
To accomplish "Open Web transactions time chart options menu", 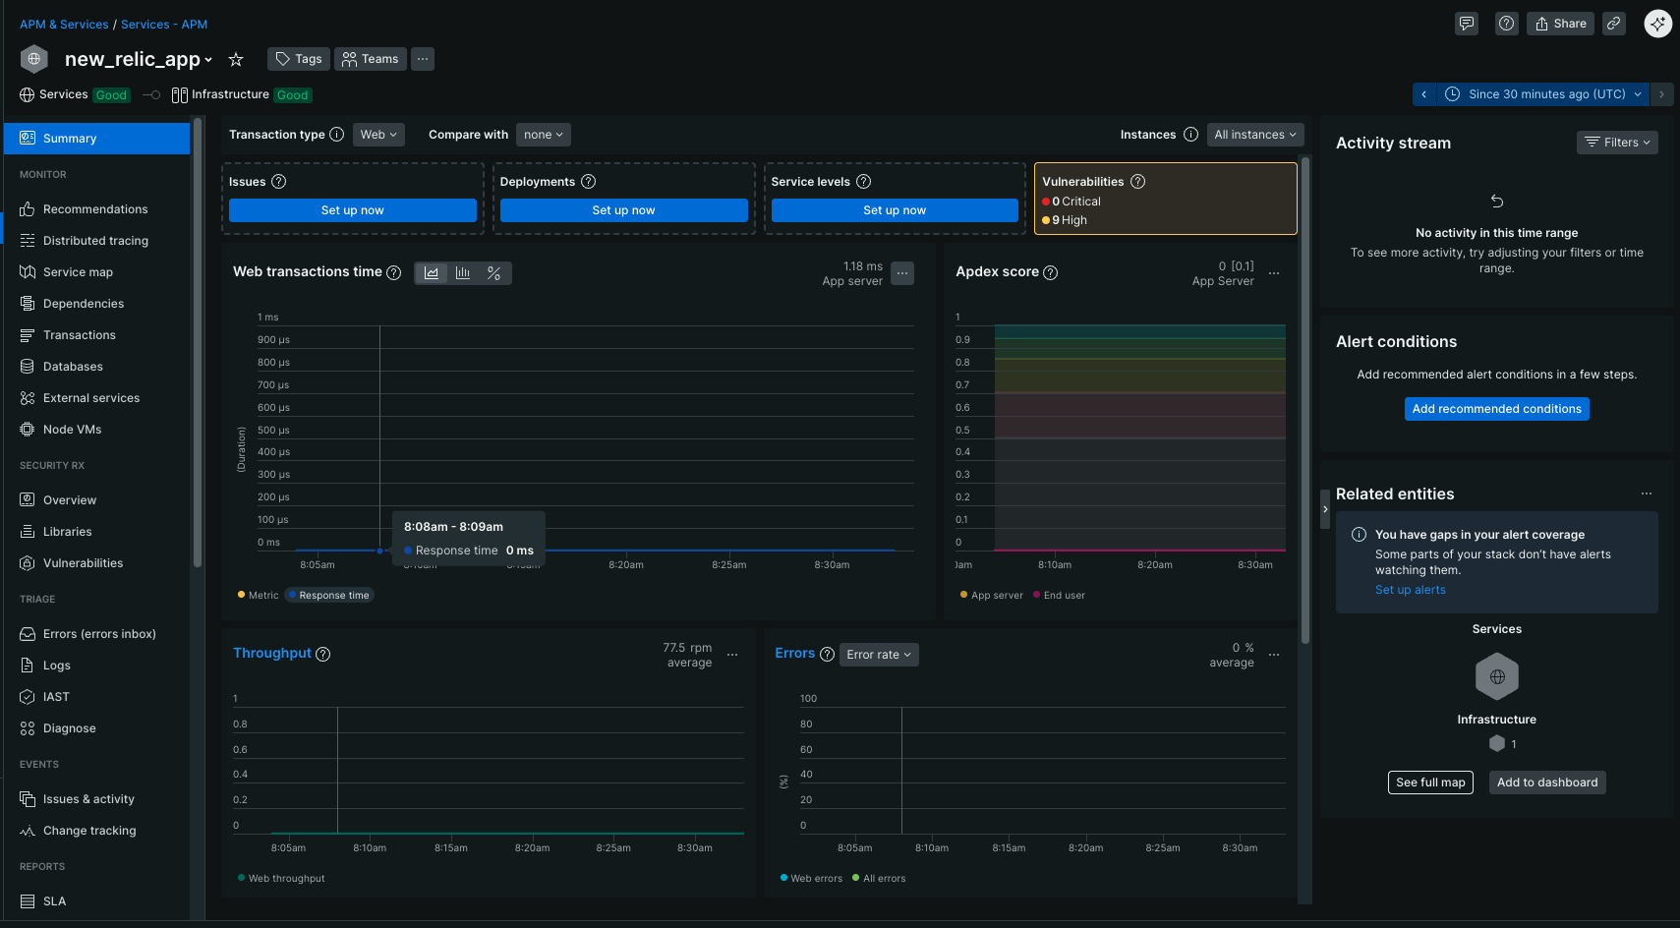I will click(x=902, y=273).
